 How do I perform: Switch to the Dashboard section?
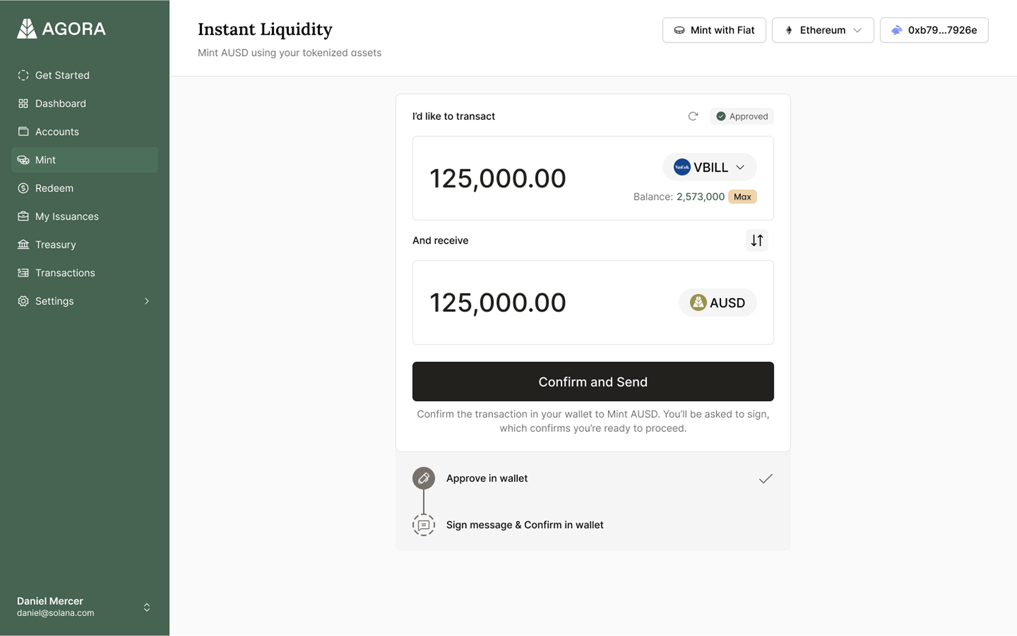[x=60, y=103]
